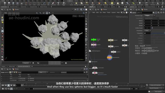The height and width of the screenshot is (93, 165).
Task: Click the Uniform Scale slider handle
Action: point(152,28)
